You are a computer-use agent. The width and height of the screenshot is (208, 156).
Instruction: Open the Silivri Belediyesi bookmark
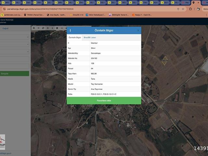click(96, 15)
